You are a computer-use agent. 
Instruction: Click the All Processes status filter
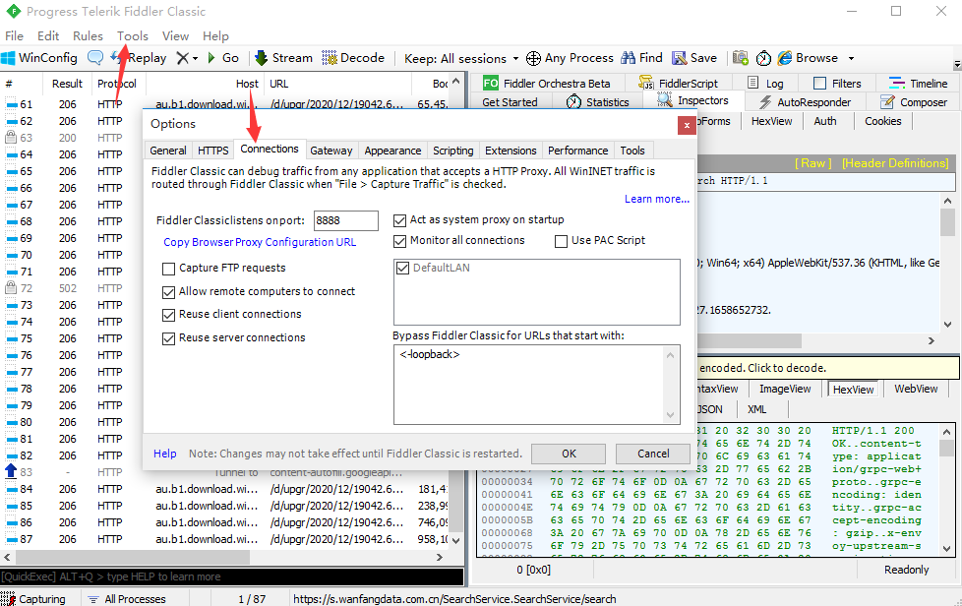click(x=127, y=599)
